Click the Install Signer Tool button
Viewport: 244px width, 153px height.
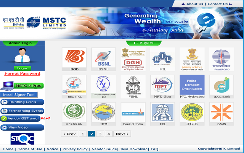[x=19, y=94]
